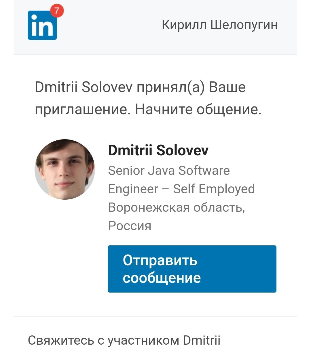
Task: Click the Воронежская область, Россия location text
Action: click(177, 216)
